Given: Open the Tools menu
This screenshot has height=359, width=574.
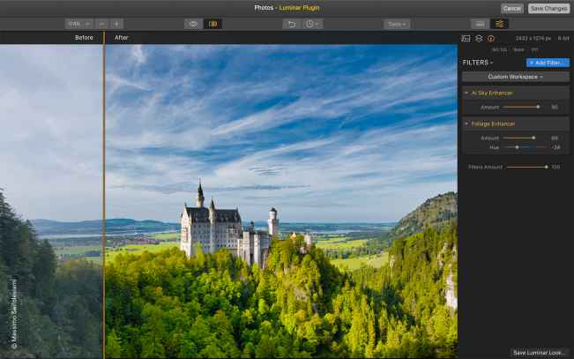Looking at the screenshot, I should click(x=397, y=24).
